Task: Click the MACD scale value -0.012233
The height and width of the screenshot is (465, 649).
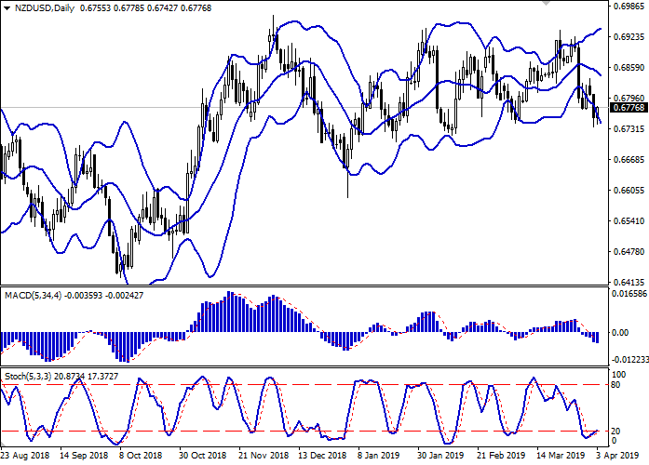Action: click(x=630, y=360)
